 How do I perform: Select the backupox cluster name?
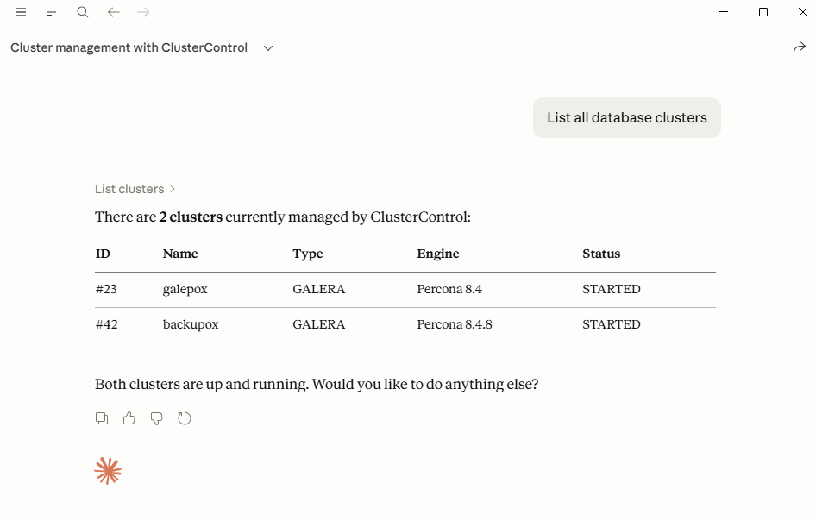191,325
